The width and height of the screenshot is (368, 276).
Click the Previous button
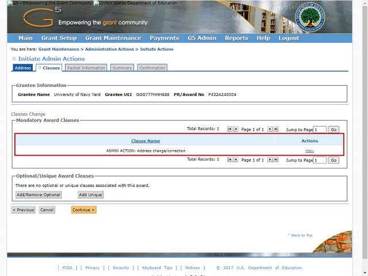point(23,210)
